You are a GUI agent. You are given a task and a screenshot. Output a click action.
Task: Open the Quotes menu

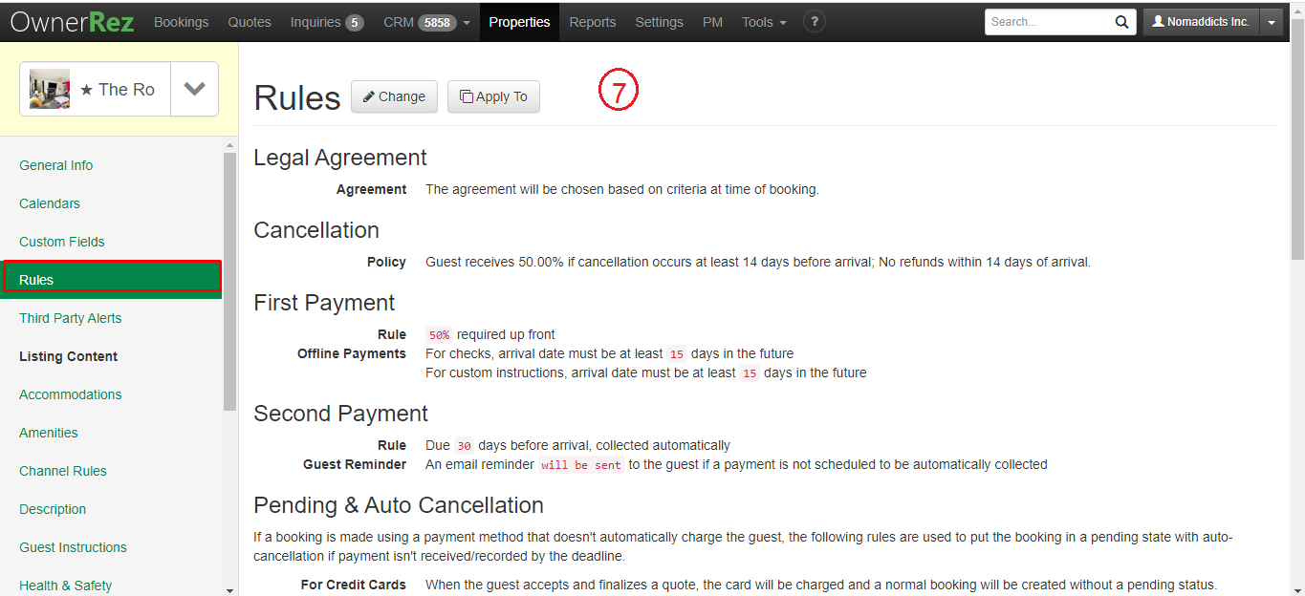(250, 21)
